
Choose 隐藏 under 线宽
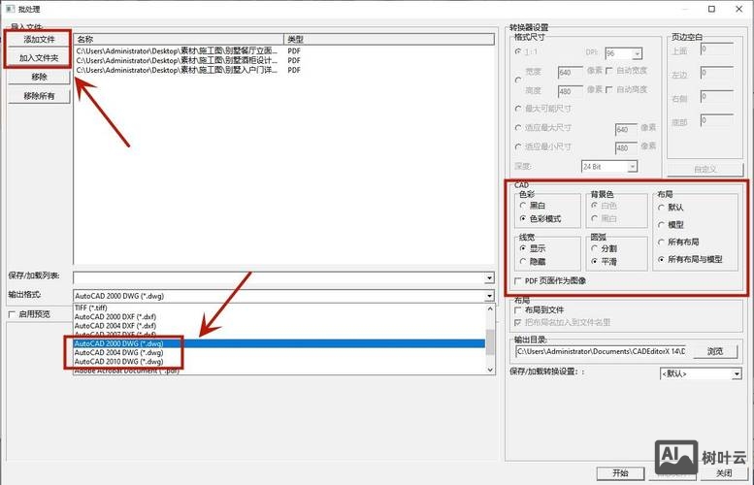point(524,262)
